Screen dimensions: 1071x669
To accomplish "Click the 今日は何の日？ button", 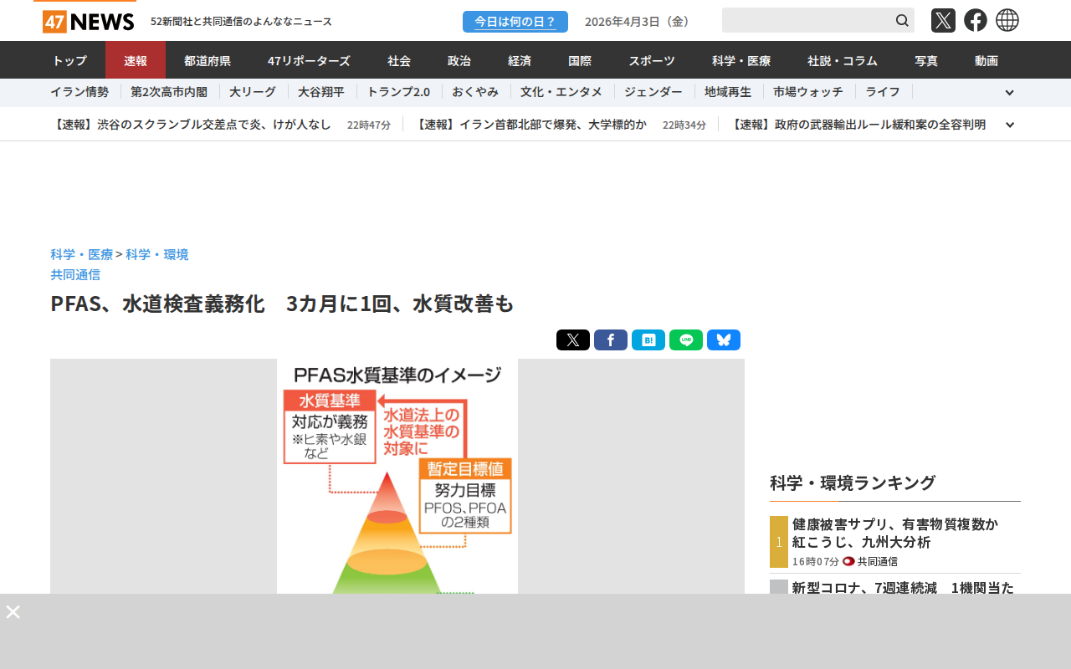I will click(x=515, y=22).
